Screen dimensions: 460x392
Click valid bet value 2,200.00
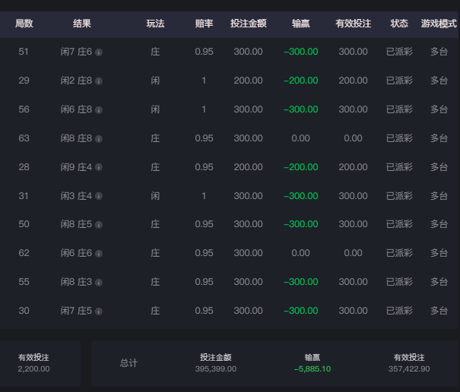(x=33, y=369)
